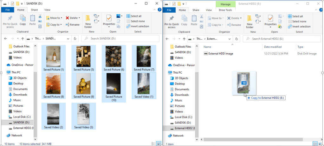Image resolution: width=324 pixels, height=146 pixels.
Task: Click Invert selection in External HDD2 window
Action: (299, 26)
